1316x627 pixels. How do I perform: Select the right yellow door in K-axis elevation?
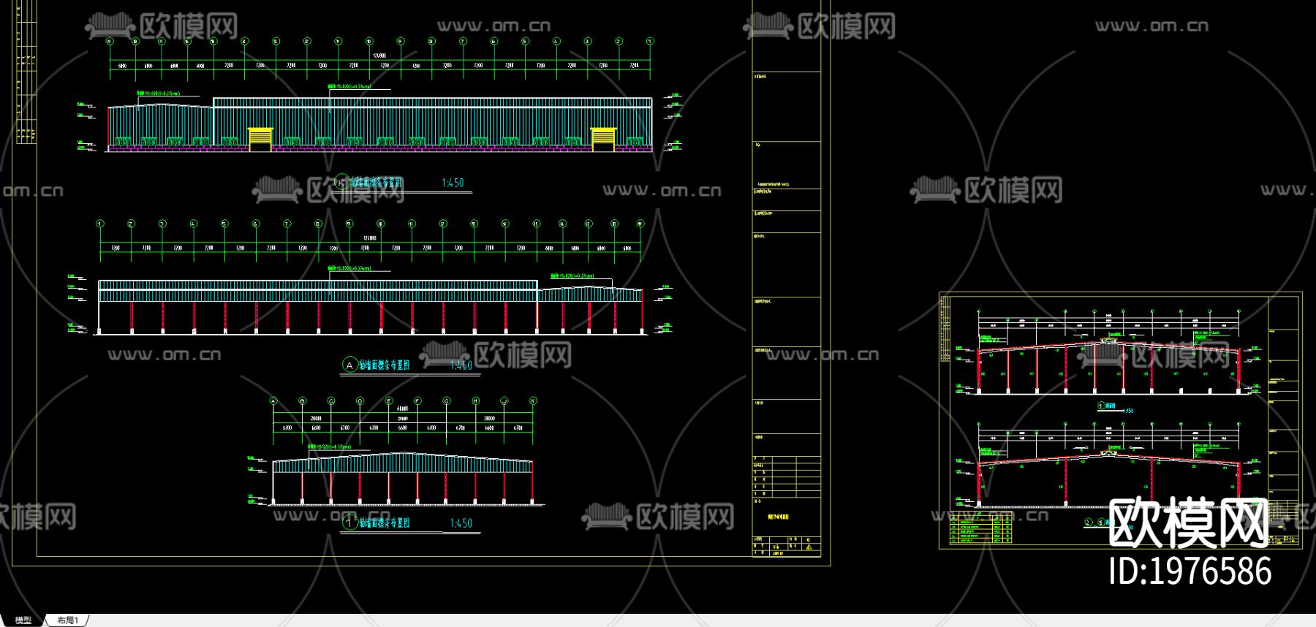pyautogui.click(x=603, y=139)
